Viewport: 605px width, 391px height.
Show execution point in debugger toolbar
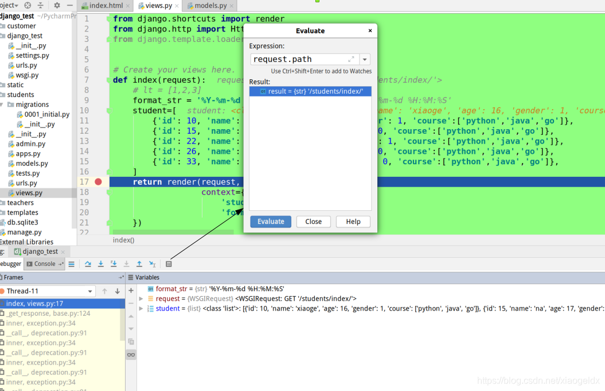pyautogui.click(x=71, y=264)
